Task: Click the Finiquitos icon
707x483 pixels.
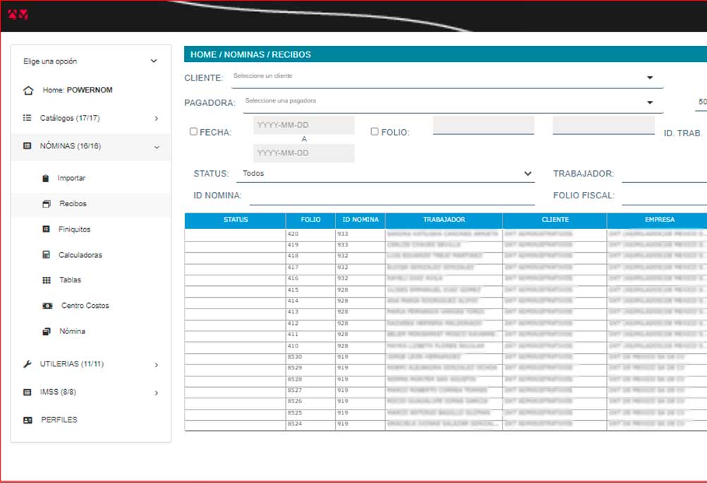Action: click(47, 229)
